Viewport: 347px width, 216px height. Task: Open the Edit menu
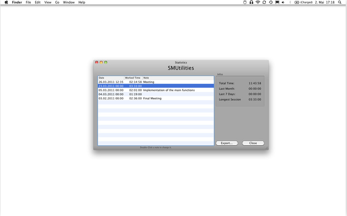coord(38,2)
